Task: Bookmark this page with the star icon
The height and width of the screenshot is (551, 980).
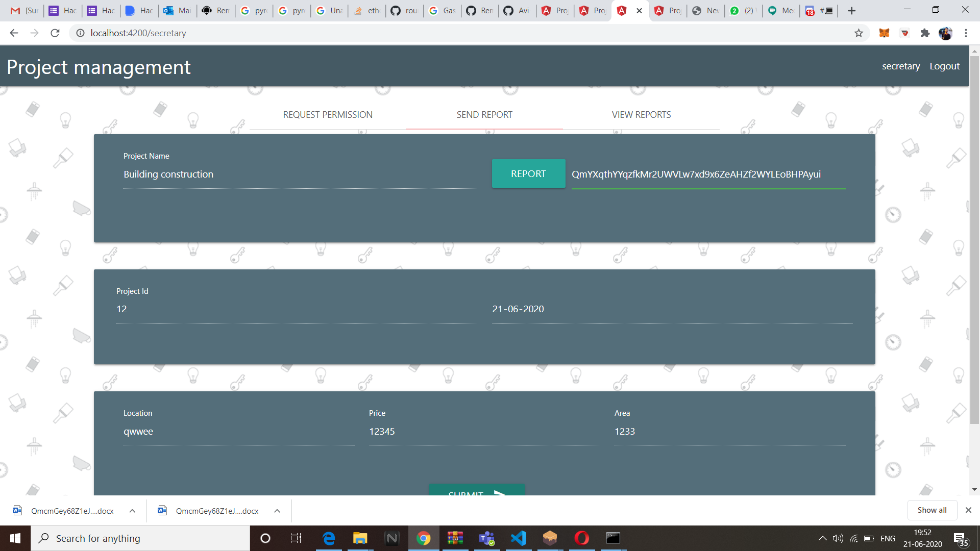Action: tap(859, 33)
